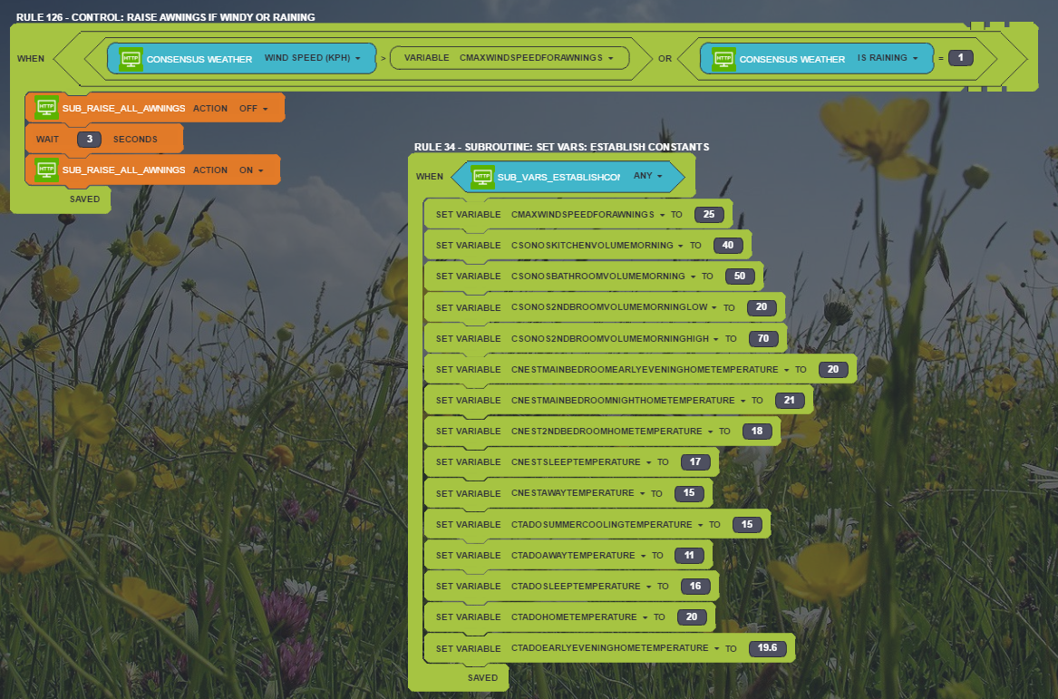
Task: Edit the Wait seconds value field
Action: (x=89, y=140)
